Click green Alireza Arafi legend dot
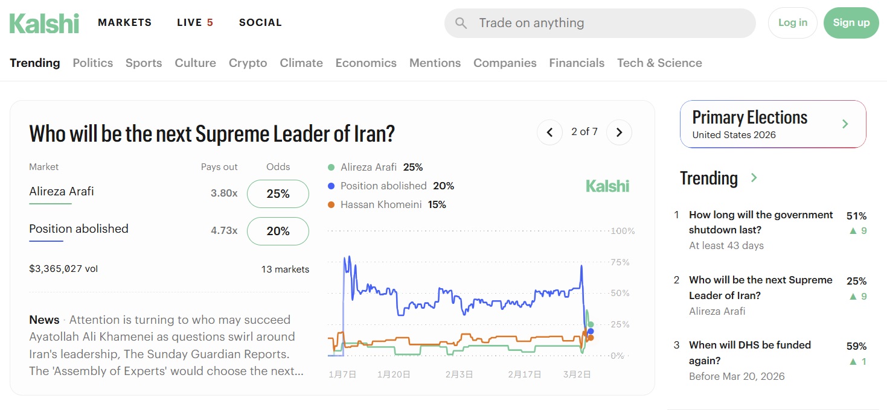Viewport: 887px width, 410px height. (x=331, y=168)
